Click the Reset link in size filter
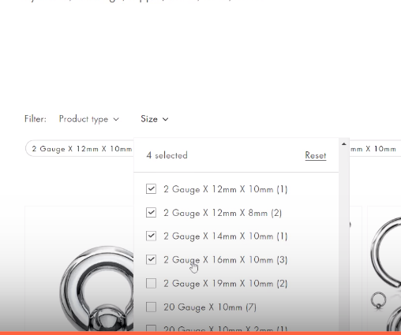Screen dimensions: 401x335 [316, 155]
